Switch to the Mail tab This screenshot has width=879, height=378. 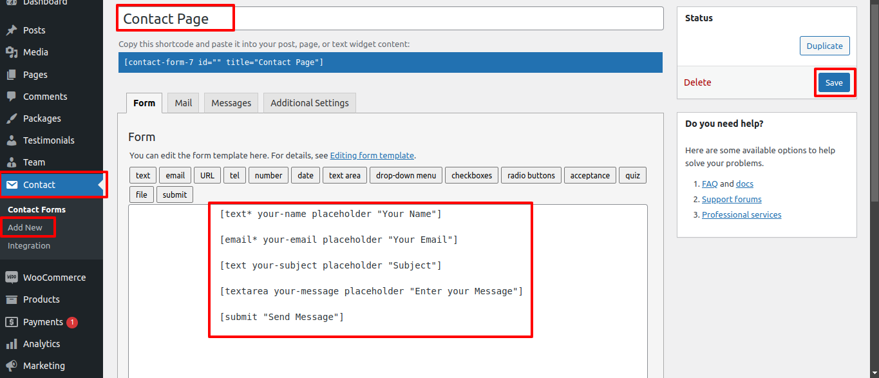(184, 103)
